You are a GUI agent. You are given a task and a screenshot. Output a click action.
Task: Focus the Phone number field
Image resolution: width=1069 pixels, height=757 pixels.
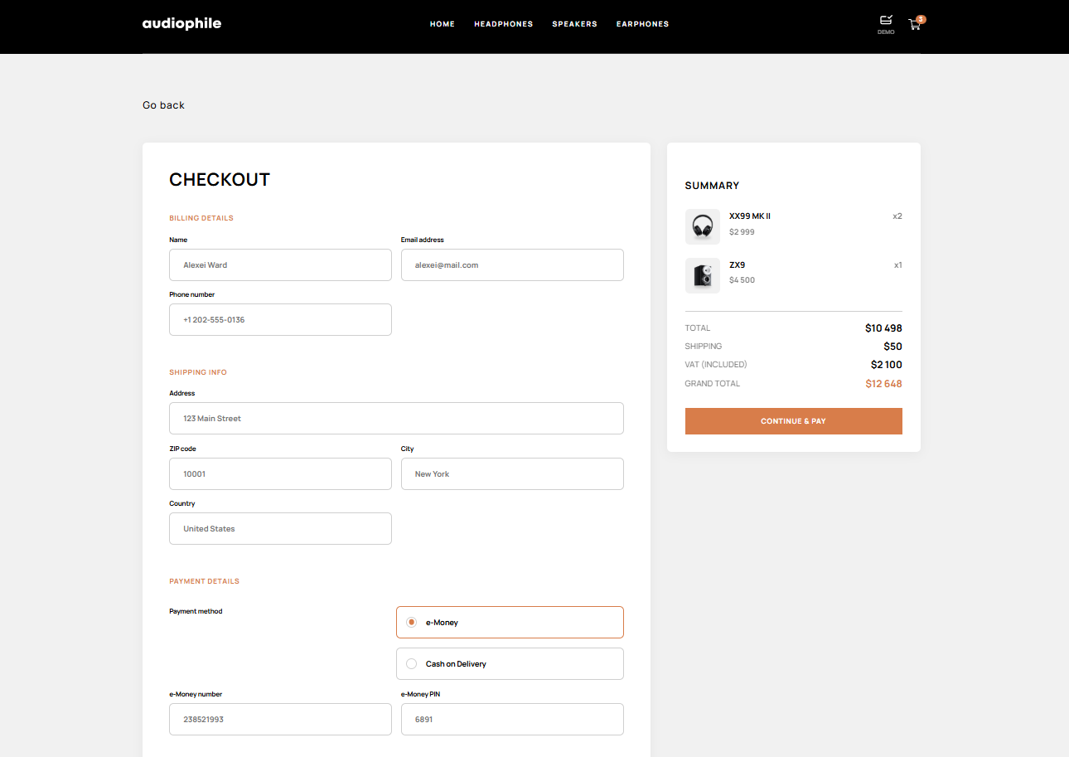(280, 319)
